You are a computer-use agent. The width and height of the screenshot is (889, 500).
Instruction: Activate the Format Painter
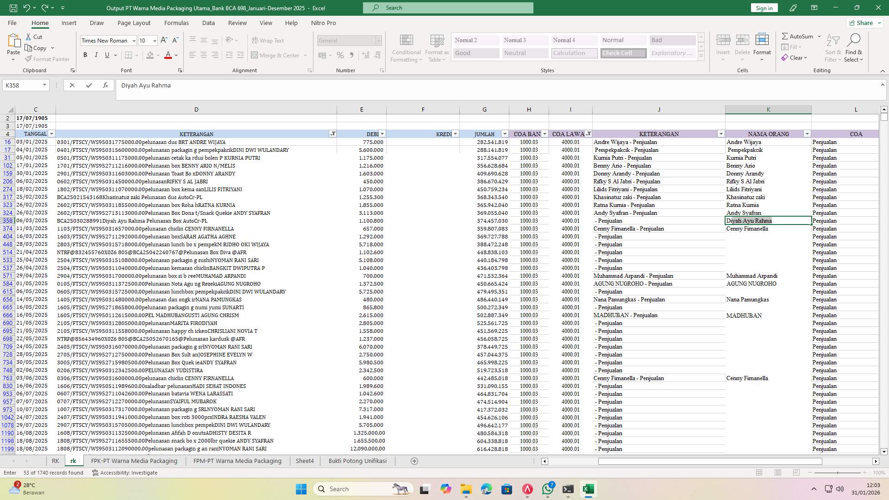pyautogui.click(x=48, y=59)
